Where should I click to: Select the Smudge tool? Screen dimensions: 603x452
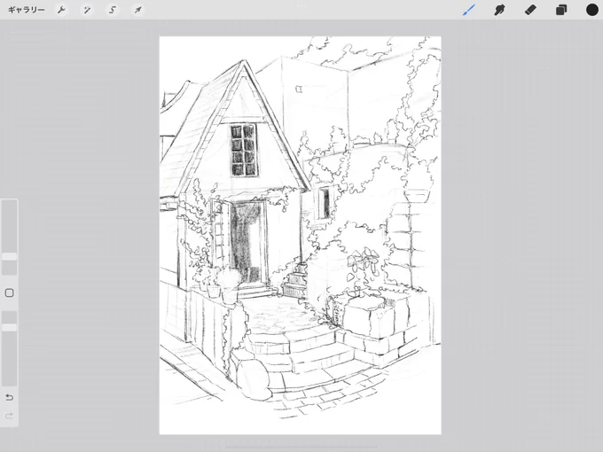pos(499,10)
